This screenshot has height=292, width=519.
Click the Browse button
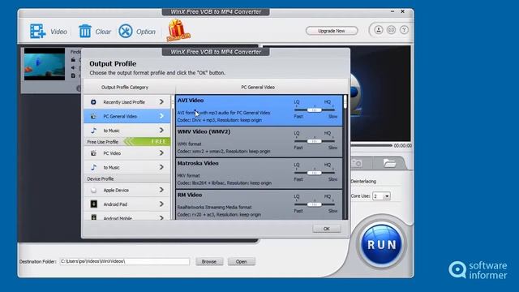point(209,261)
